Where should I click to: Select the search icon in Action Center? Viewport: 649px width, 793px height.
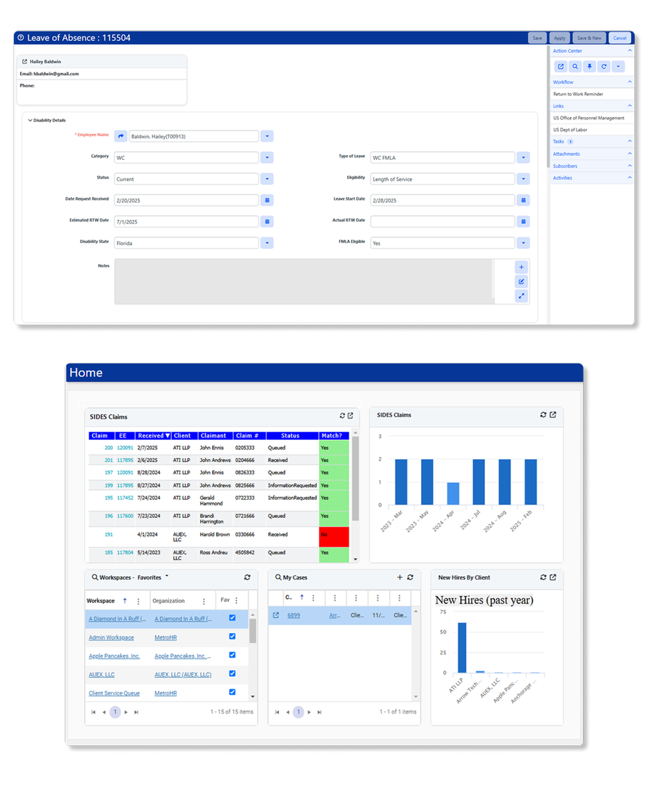click(x=576, y=66)
